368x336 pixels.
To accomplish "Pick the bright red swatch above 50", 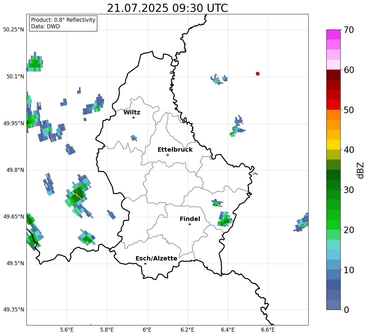I will (333, 105).
